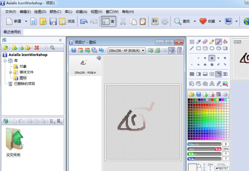Click the red delete icon in library panel
This screenshot has width=249, height=171.
37,47
